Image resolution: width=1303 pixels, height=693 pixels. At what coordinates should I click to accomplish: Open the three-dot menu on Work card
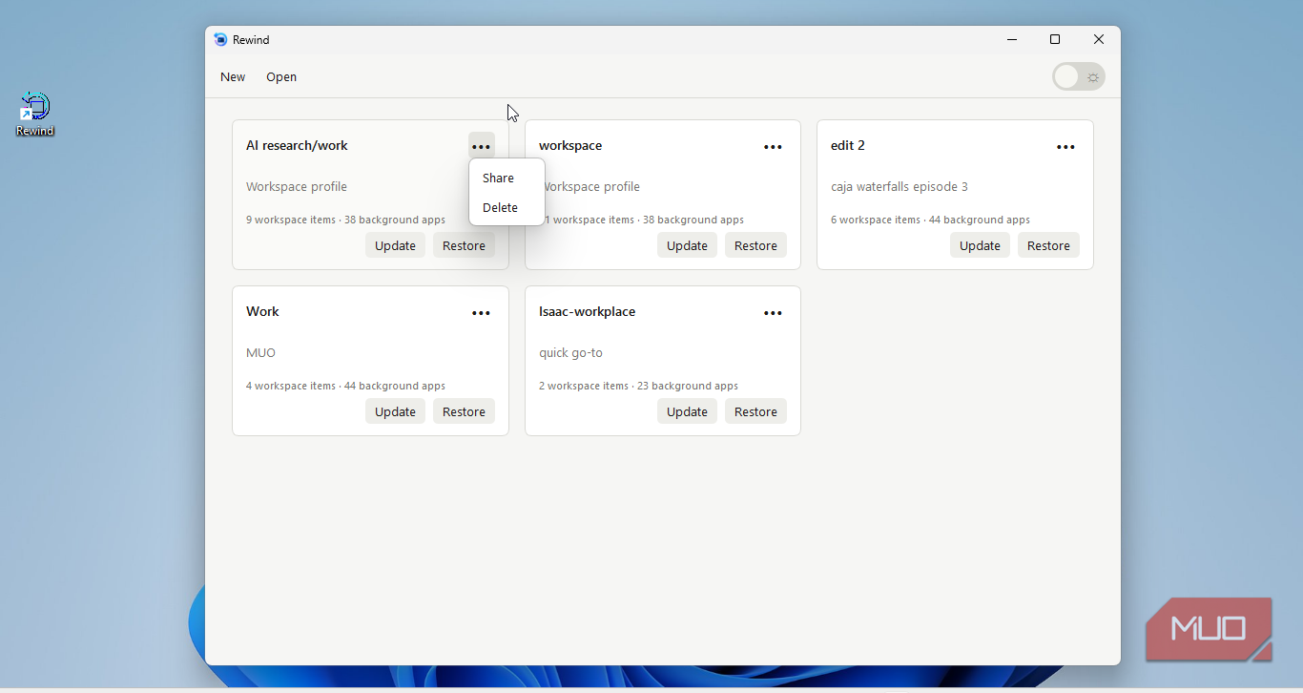tap(481, 312)
